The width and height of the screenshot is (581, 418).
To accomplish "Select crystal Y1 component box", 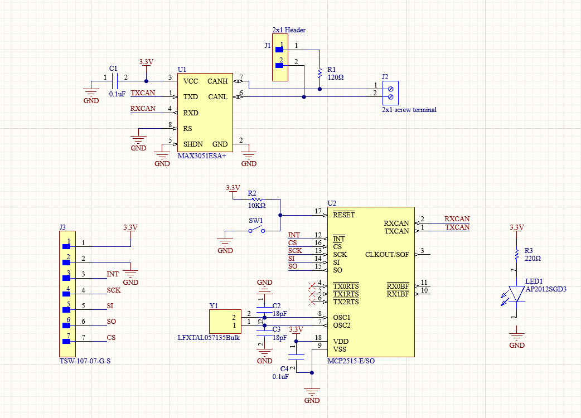I will pos(225,322).
